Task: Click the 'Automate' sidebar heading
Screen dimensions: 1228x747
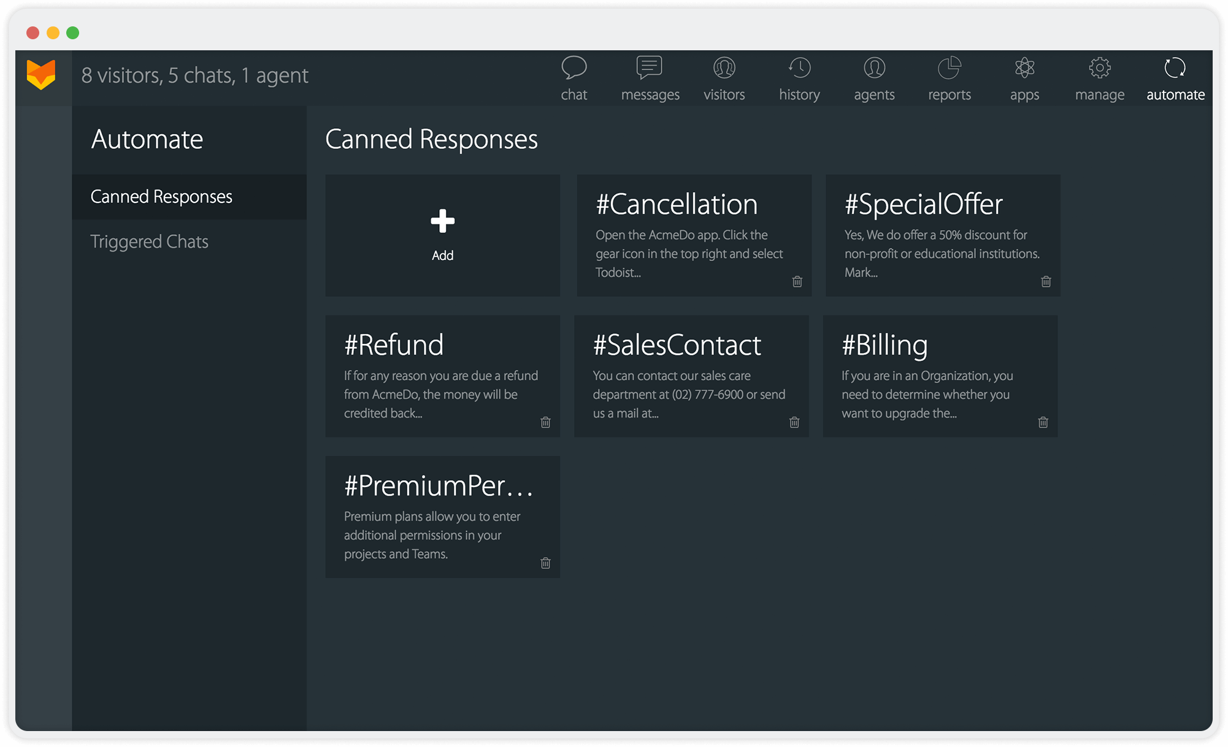Action: [x=147, y=139]
